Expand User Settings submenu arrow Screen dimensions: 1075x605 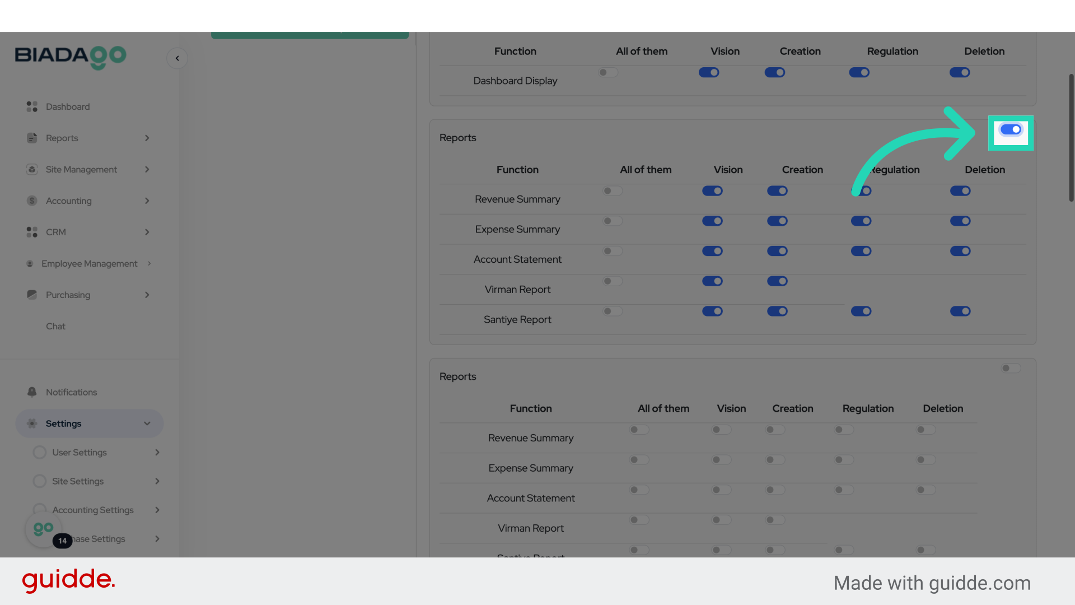click(157, 453)
